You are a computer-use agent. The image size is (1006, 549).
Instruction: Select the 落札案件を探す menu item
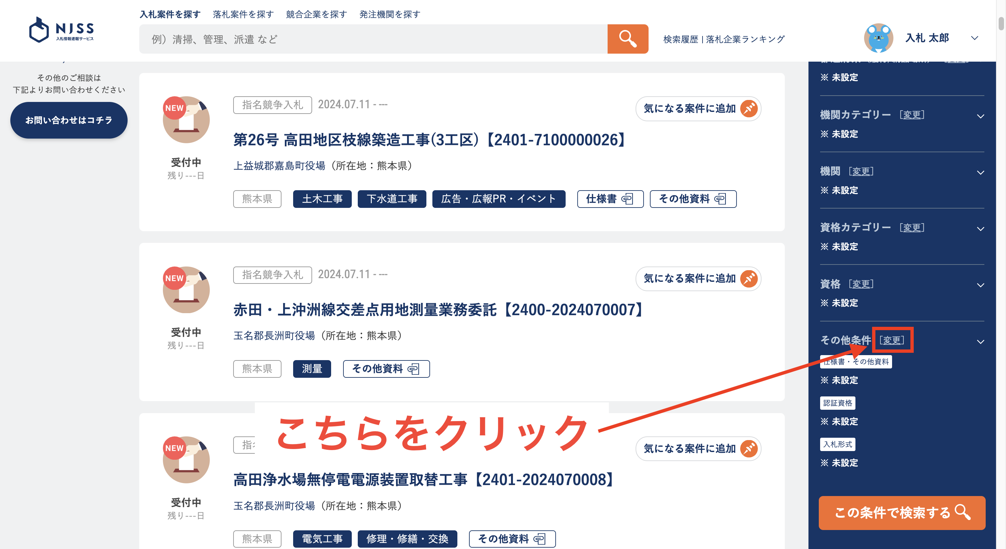point(243,14)
